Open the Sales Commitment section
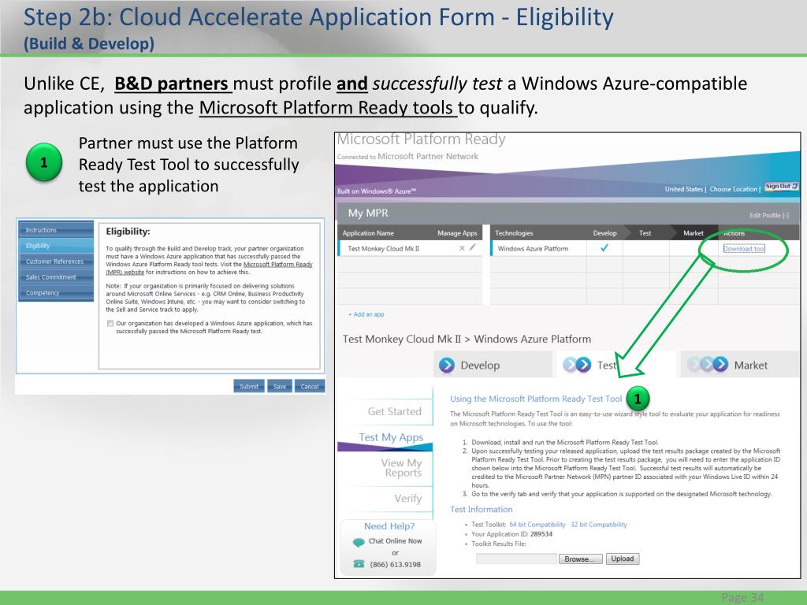This screenshot has width=807, height=605. point(56,277)
